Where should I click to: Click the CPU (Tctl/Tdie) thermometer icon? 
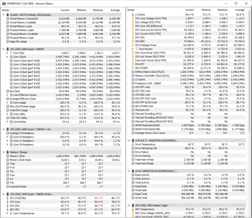point(8,198)
